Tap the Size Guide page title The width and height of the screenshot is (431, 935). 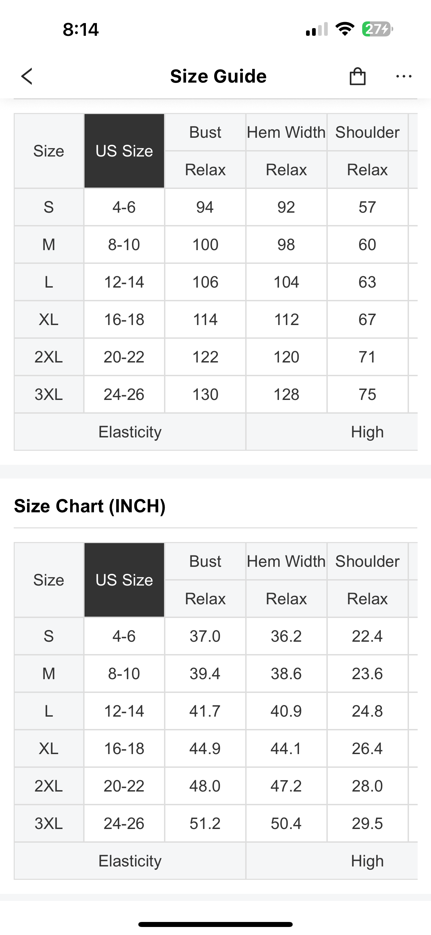[218, 76]
